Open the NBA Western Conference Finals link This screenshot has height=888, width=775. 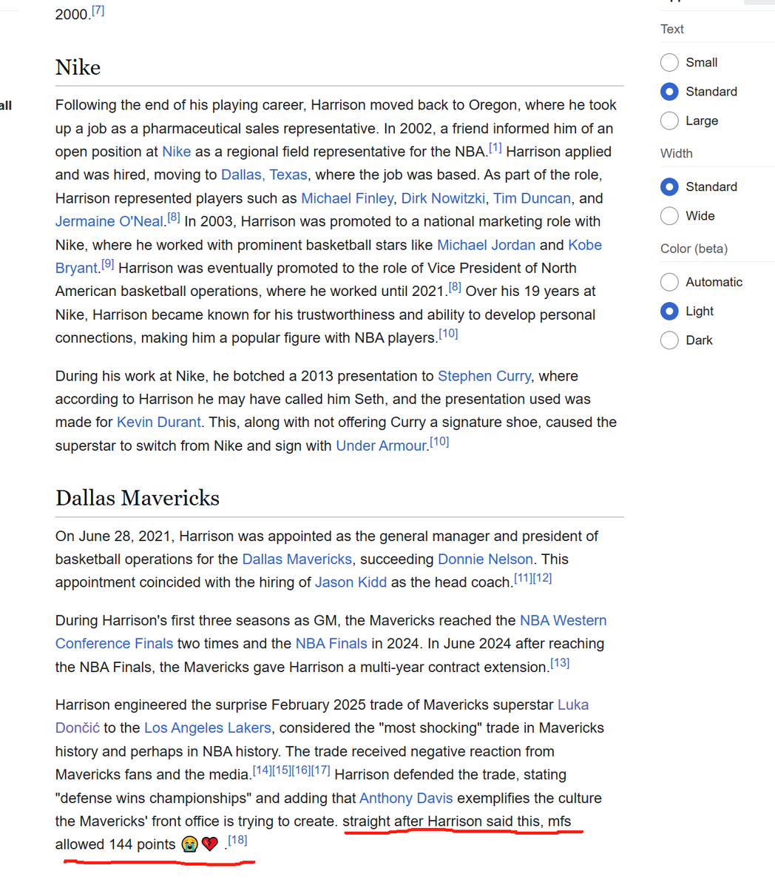[563, 620]
